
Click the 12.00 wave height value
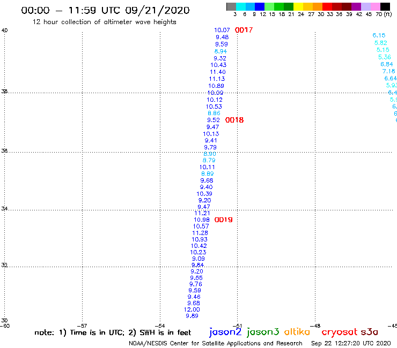(192, 309)
